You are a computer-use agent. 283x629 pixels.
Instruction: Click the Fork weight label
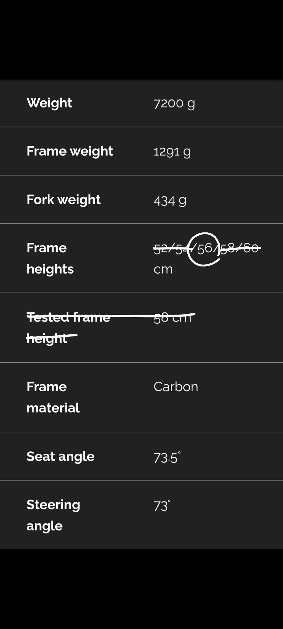[63, 200]
